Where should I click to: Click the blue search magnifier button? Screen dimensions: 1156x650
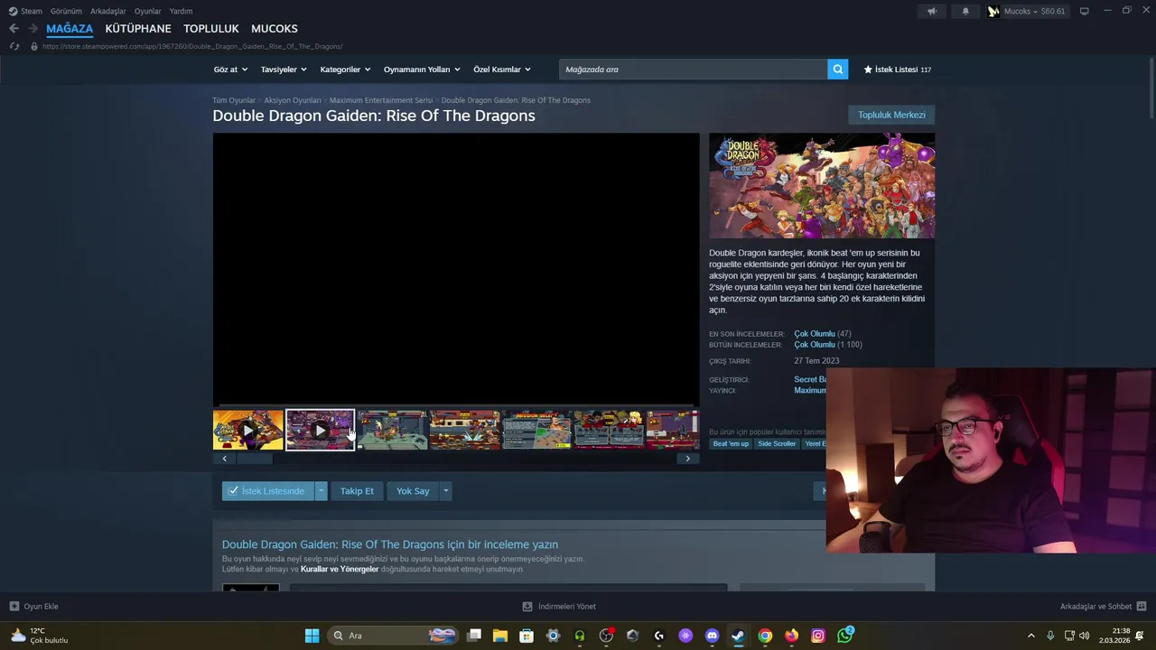[838, 70]
